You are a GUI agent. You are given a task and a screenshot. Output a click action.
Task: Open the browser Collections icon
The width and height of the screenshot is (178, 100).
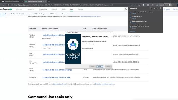157,5
